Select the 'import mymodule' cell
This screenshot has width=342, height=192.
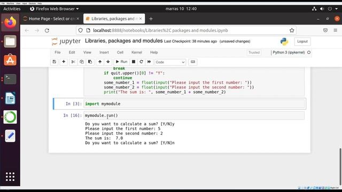coord(194,104)
